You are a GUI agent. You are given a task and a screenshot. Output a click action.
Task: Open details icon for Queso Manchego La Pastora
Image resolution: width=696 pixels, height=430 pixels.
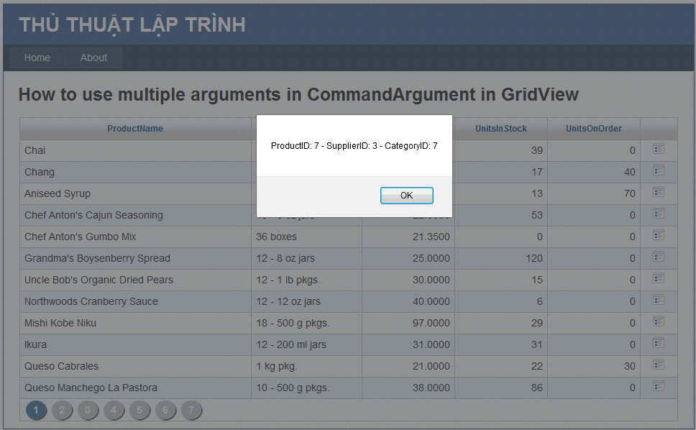click(659, 387)
